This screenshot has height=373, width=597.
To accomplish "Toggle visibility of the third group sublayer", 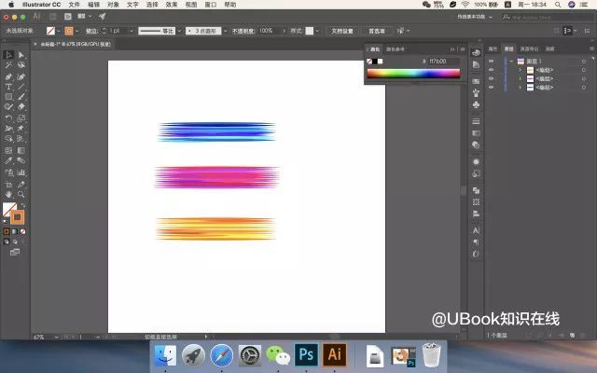I will pyautogui.click(x=492, y=88).
